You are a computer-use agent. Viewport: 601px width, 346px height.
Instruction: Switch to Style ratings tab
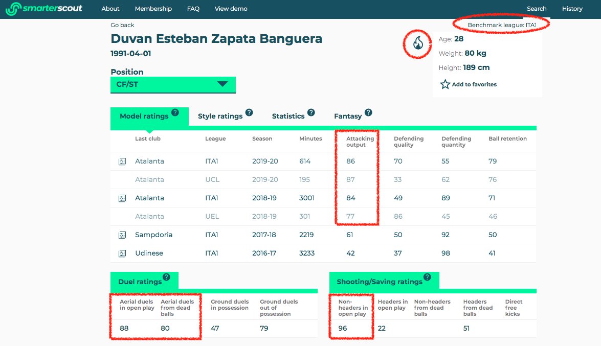click(x=220, y=116)
